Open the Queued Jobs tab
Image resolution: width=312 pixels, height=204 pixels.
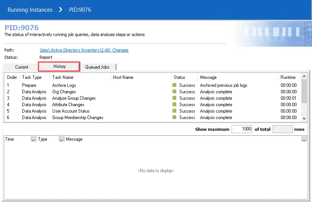click(97, 67)
